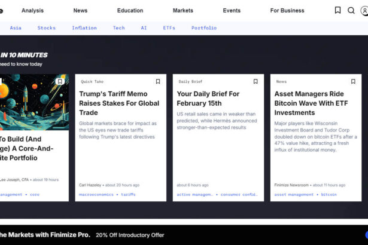This screenshot has height=245, width=368.
Task: Open the search icon in header
Action: [x=351, y=11]
